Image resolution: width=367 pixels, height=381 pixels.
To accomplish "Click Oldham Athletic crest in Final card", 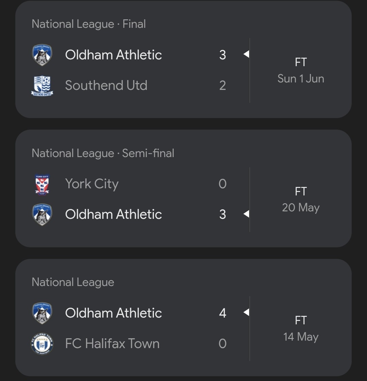I will 42,55.
